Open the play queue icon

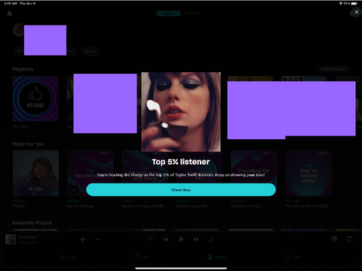point(334,239)
